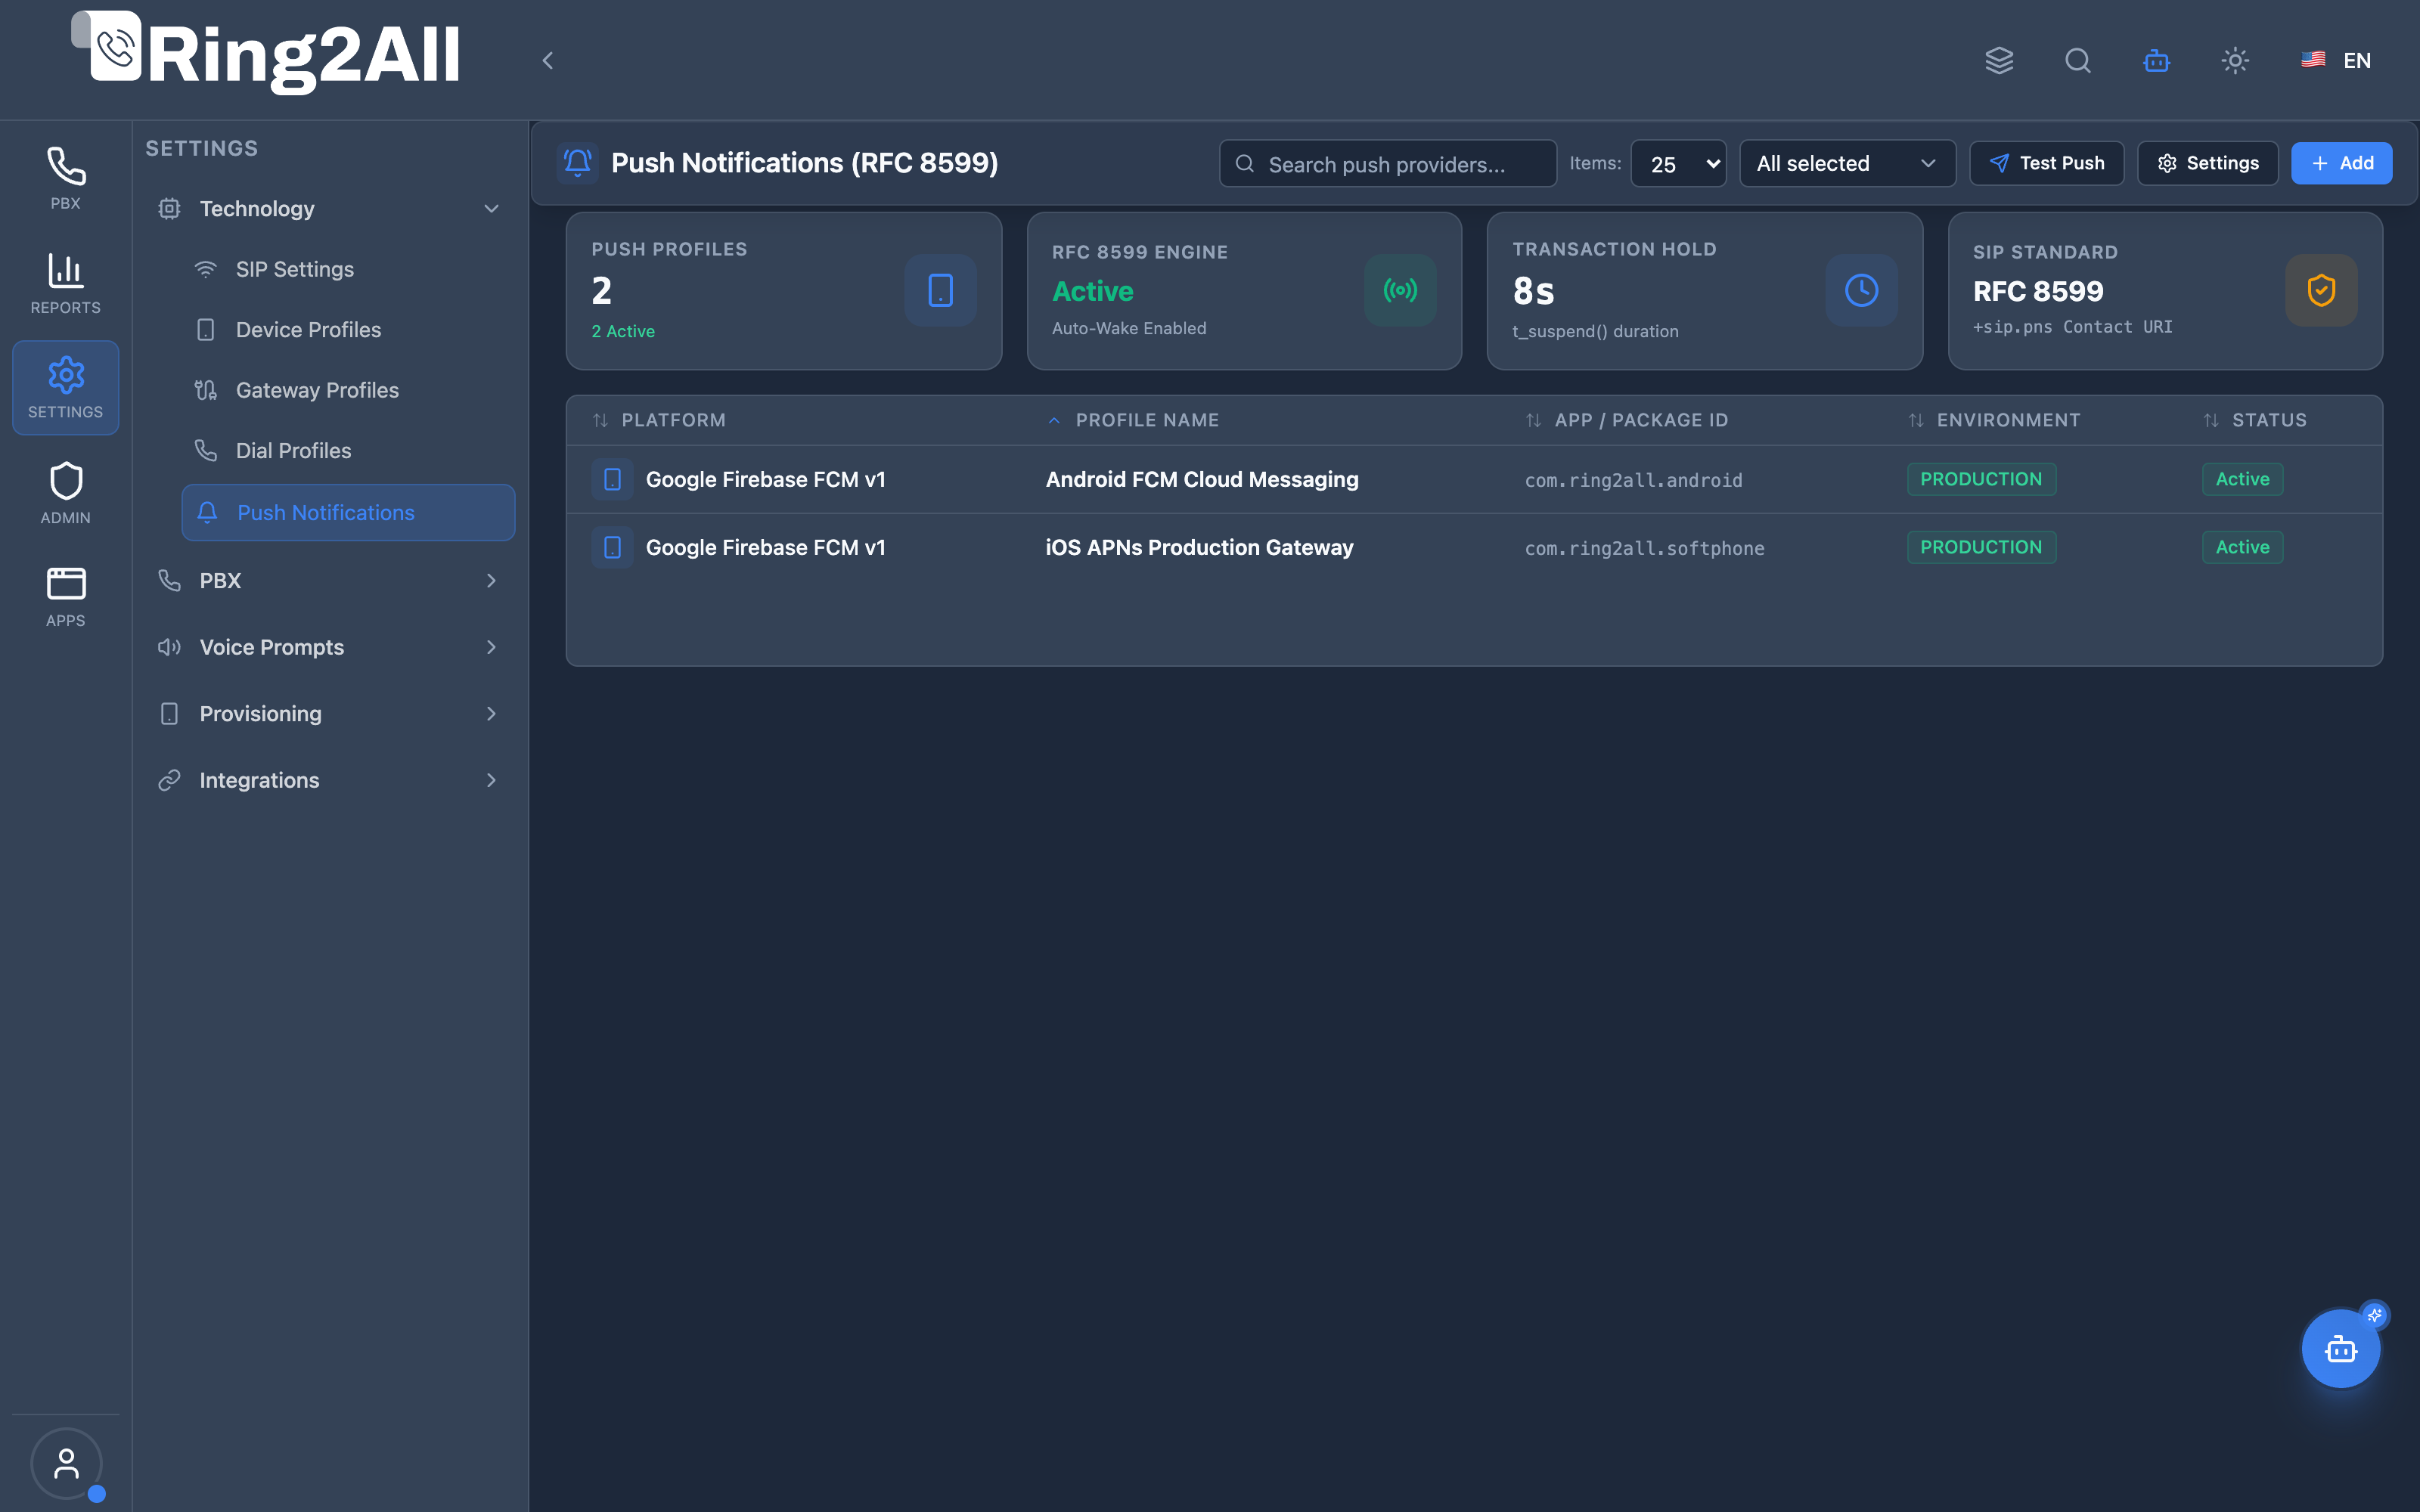The height and width of the screenshot is (1512, 2420).
Task: Click the Test Push button
Action: 2046,163
